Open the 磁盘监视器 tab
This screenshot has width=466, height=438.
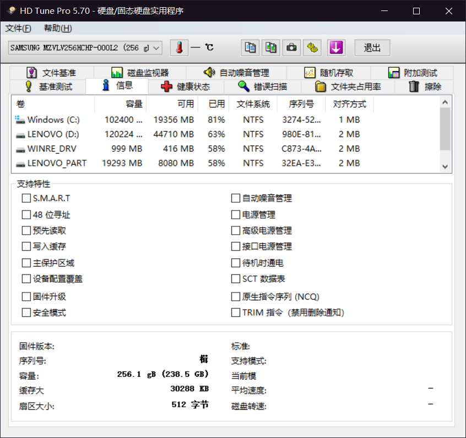pos(140,73)
